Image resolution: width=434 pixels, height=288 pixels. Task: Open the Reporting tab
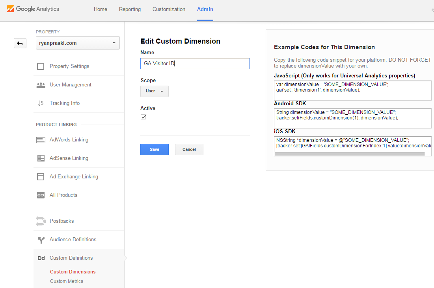130,9
